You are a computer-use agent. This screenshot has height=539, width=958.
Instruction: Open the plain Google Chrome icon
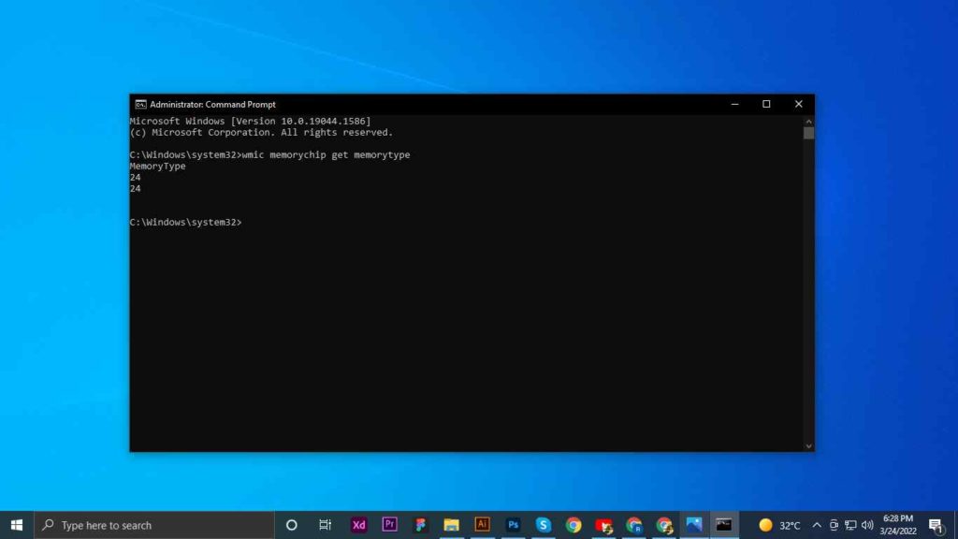[573, 525]
